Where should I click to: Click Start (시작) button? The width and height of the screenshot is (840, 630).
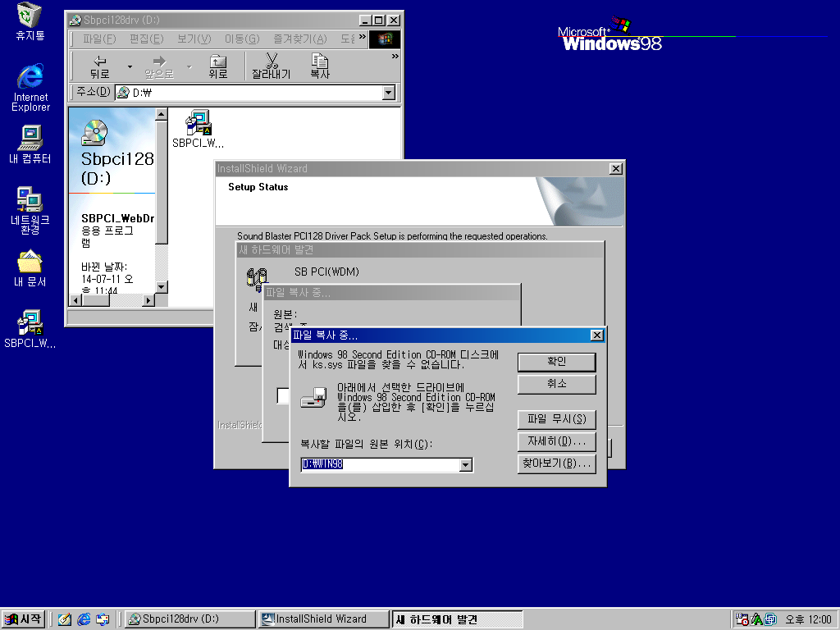22,619
